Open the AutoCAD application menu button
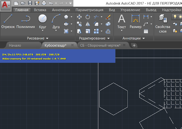The width and height of the screenshot is (182, 129). pyautogui.click(x=6, y=5)
